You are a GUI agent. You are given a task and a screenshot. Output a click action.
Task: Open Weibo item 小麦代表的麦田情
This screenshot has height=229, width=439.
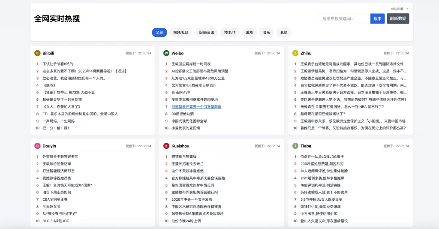coord(186,128)
